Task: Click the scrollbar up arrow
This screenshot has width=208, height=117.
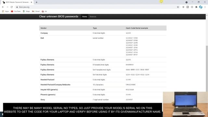Action: pos(207,15)
